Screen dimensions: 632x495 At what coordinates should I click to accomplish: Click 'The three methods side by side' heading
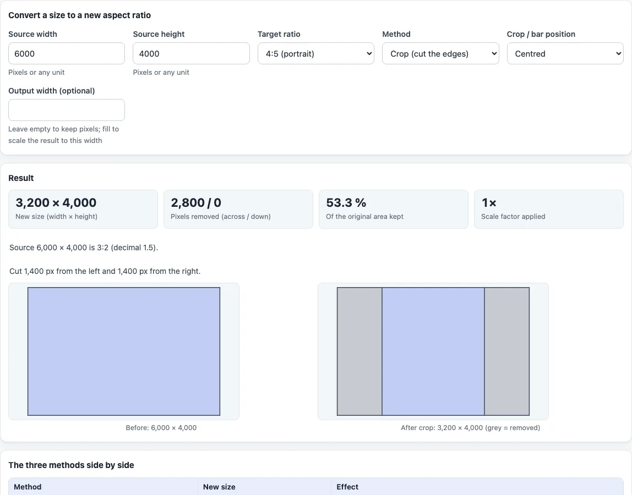[x=72, y=465]
